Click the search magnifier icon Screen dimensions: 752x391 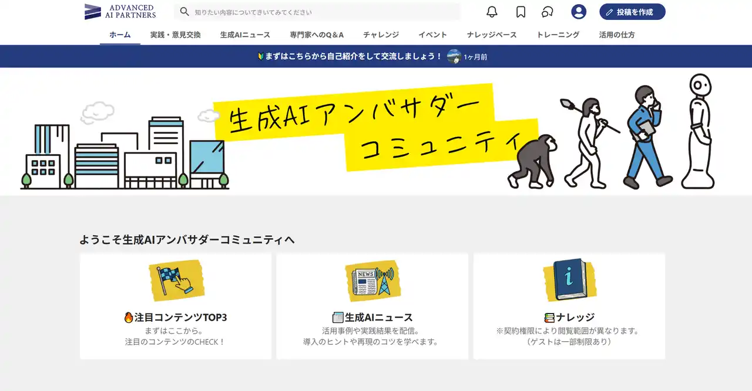[184, 11]
